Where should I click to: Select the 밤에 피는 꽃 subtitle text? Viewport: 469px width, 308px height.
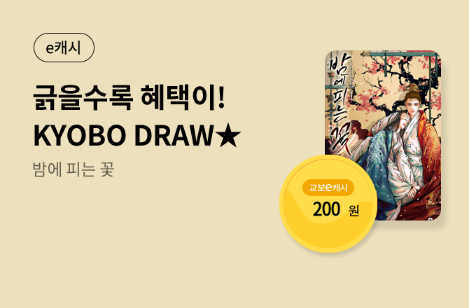[73, 169]
